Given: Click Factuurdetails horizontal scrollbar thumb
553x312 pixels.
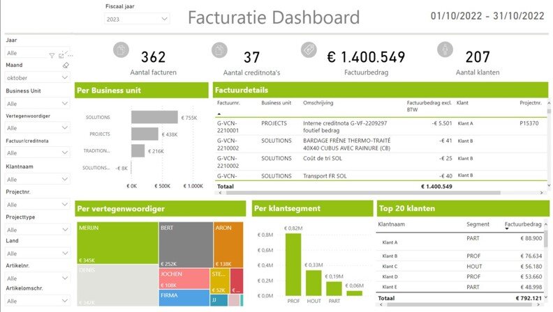Looking at the screenshot, I should click(x=363, y=193).
